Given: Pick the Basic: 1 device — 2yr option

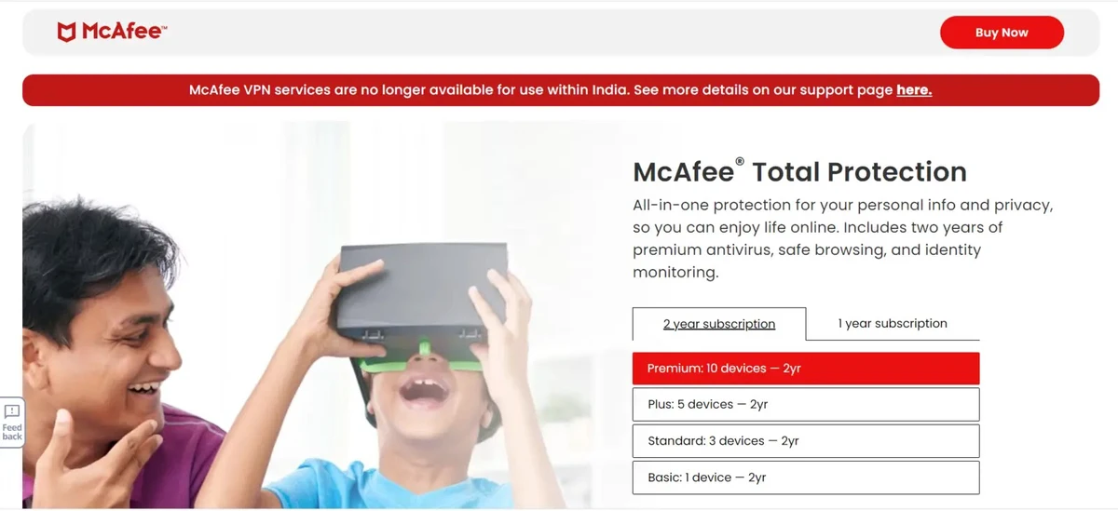Looking at the screenshot, I should pos(806,477).
